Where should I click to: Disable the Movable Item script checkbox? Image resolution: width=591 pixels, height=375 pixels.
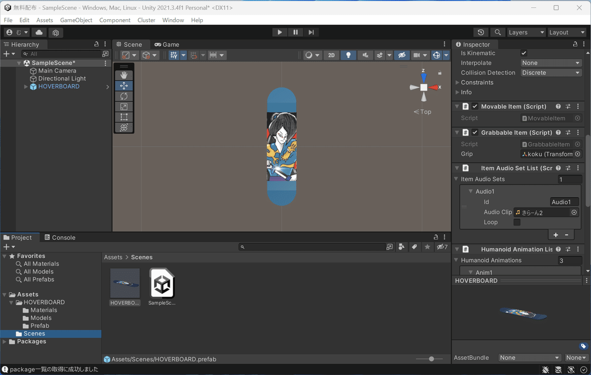pos(475,106)
